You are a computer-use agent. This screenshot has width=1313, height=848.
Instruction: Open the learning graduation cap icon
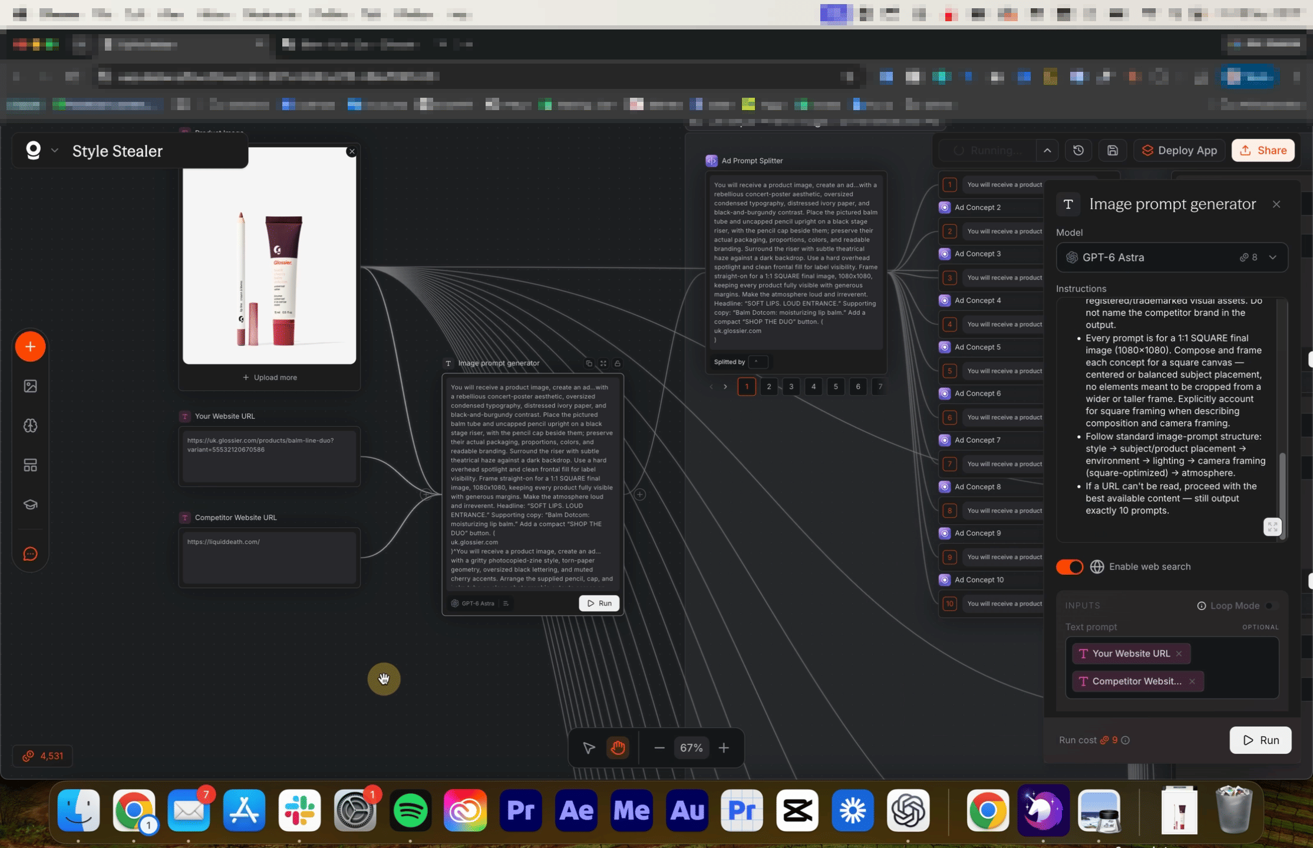click(x=30, y=505)
